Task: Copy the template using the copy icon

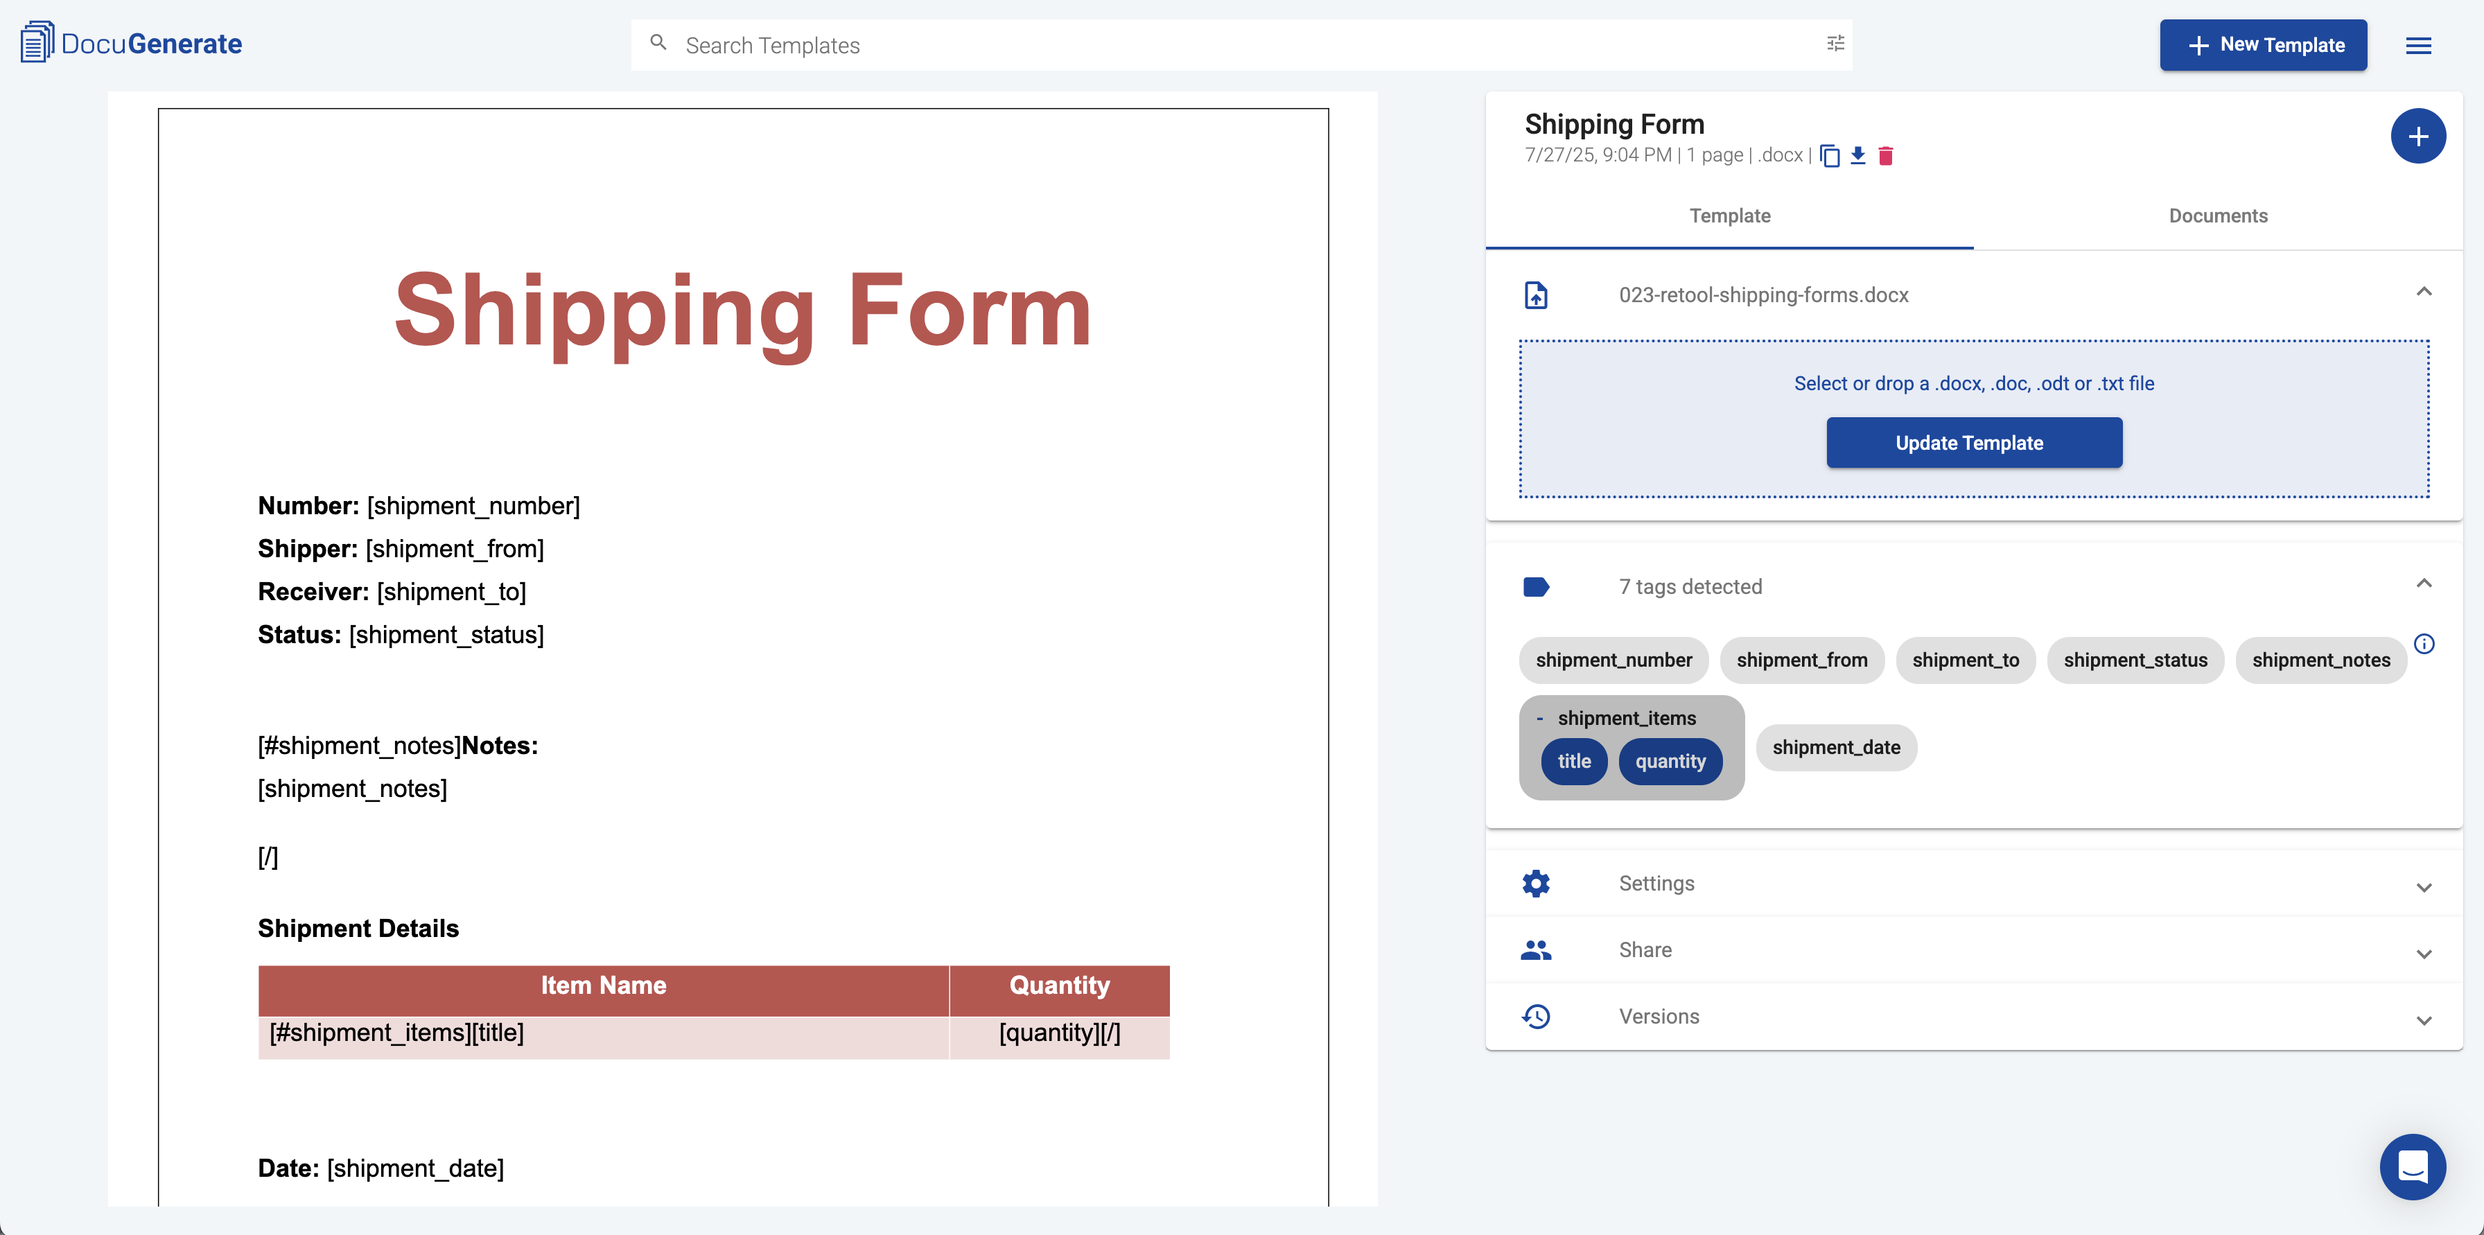Action: tap(1829, 155)
